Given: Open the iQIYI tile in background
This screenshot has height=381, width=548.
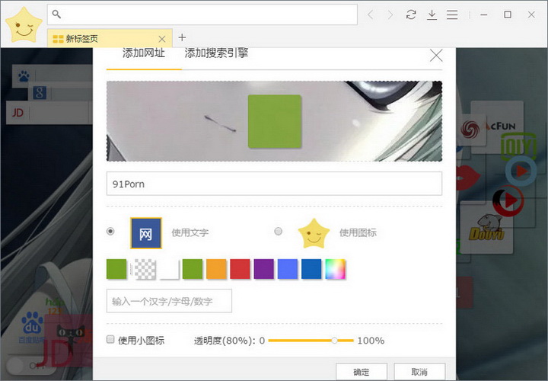Looking at the screenshot, I should coord(518,146).
